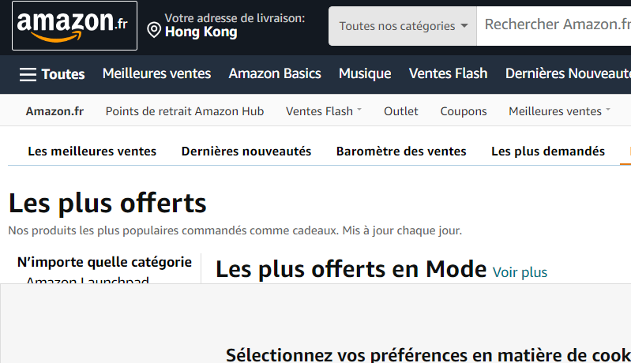Screen dimensions: 631x363
Task: Click the Amazon.fr logo
Action: pos(74,25)
